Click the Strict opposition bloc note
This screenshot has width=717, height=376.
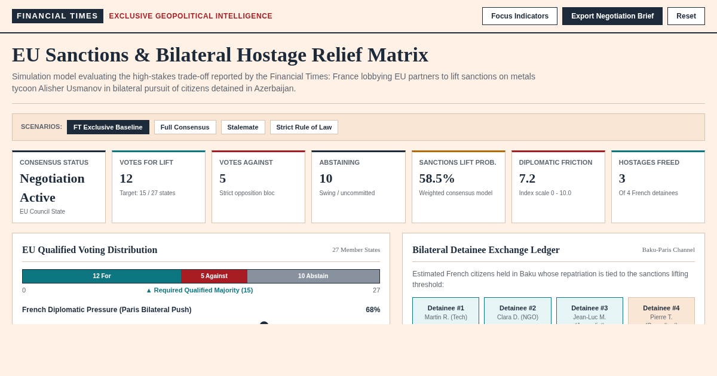[247, 193]
